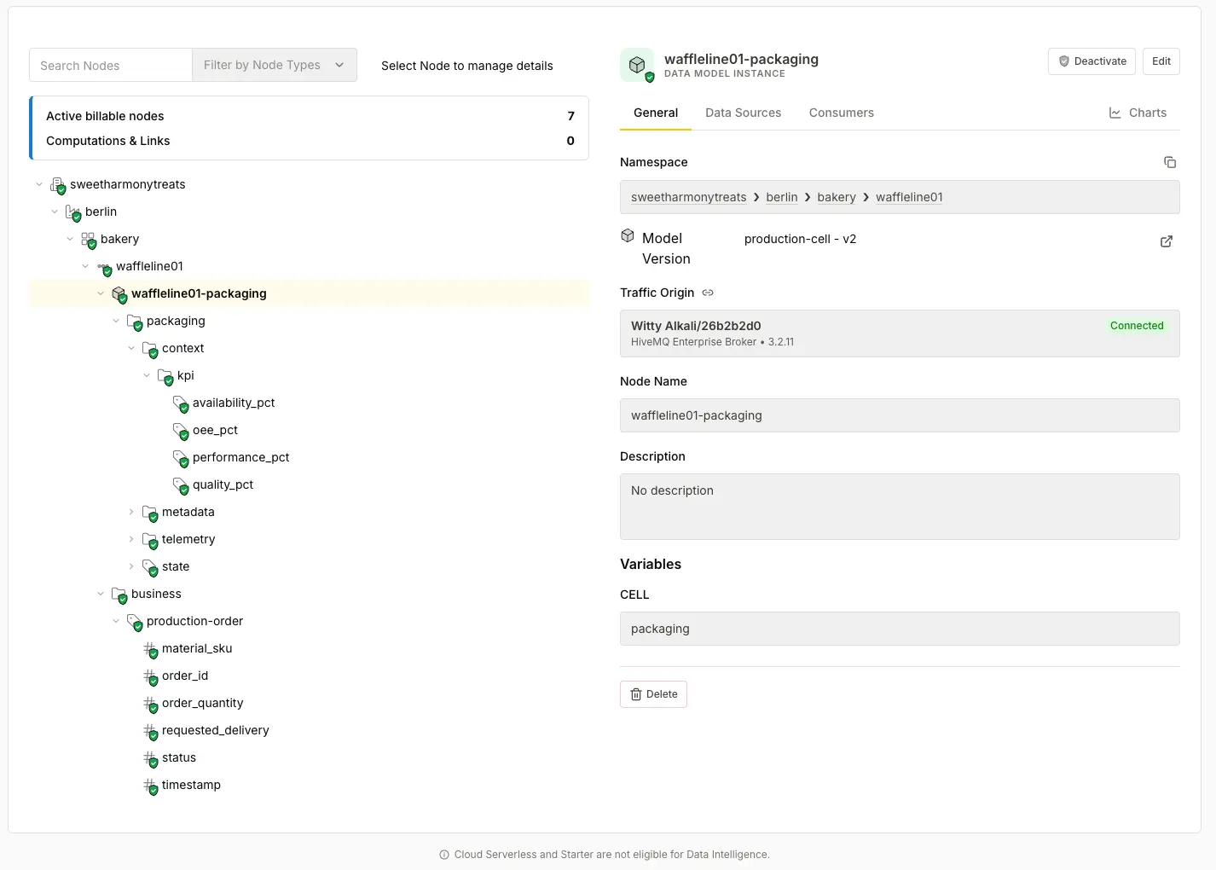Click the Witty Alkali/26b2b2d0 broker entry
Viewport: 1216px width, 870px height.
point(900,333)
